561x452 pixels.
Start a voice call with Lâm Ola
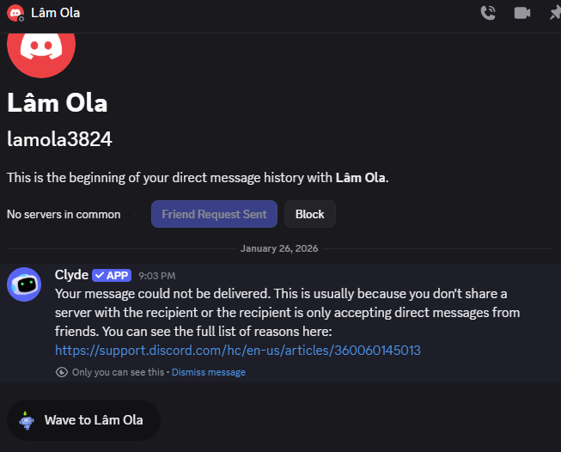(x=488, y=13)
